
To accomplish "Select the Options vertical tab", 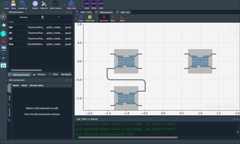I will click(x=9, y=88).
